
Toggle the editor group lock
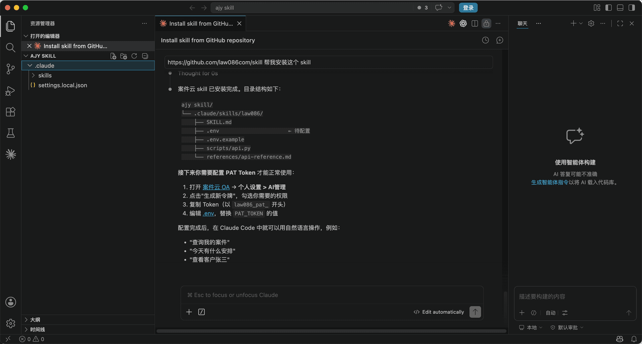(487, 23)
